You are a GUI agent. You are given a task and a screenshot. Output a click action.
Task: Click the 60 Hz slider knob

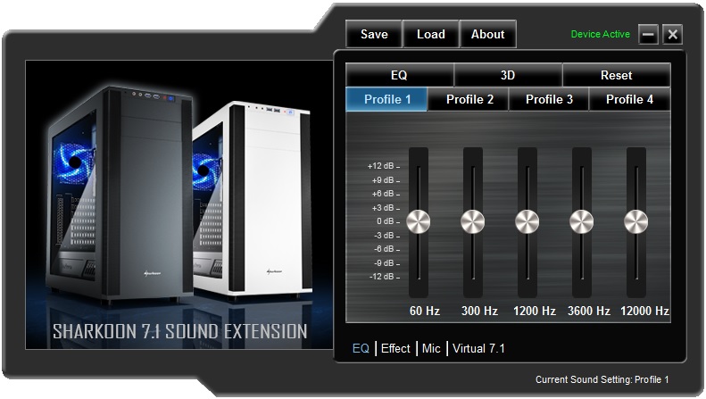[x=419, y=221]
